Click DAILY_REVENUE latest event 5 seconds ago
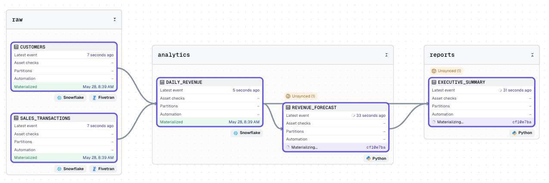This screenshot has width=549, height=183. point(246,90)
